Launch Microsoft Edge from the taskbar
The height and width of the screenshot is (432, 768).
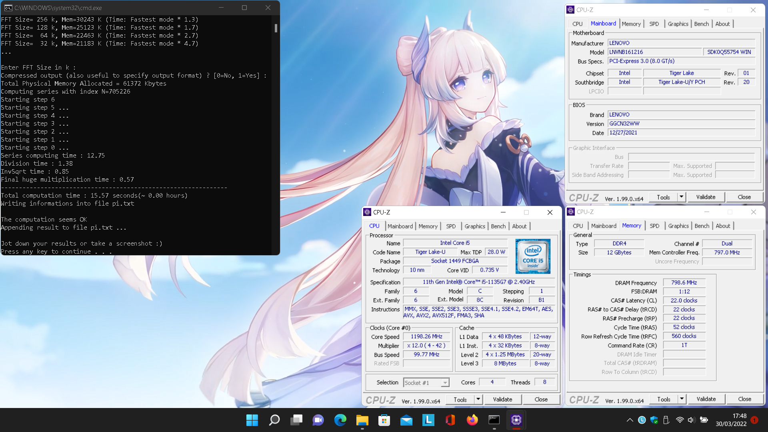click(x=340, y=420)
